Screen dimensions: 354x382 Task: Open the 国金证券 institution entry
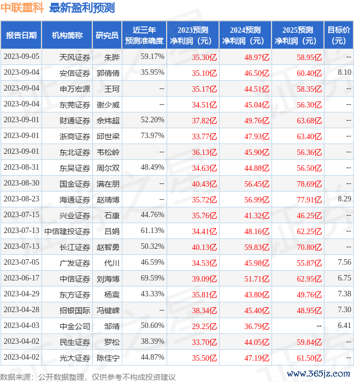click(75, 184)
